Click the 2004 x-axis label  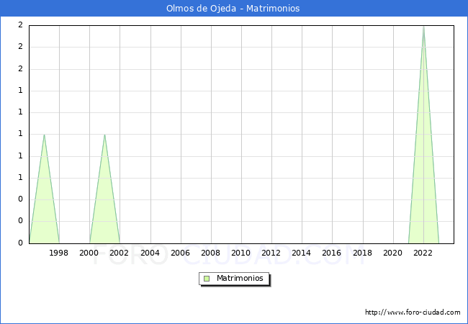pyautogui.click(x=150, y=253)
